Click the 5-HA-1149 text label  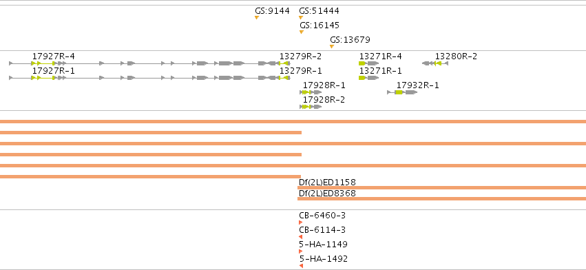point(324,245)
